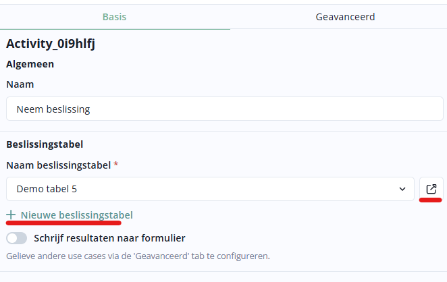Viewport: 447px width, 282px height.
Task: Click the 'Naam' field label
Action: point(20,85)
